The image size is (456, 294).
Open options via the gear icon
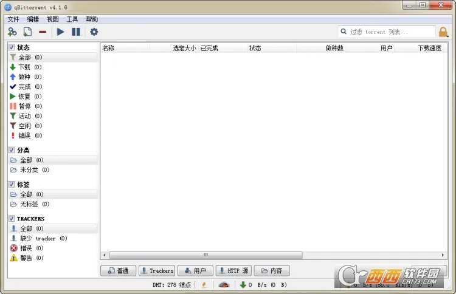pos(94,32)
